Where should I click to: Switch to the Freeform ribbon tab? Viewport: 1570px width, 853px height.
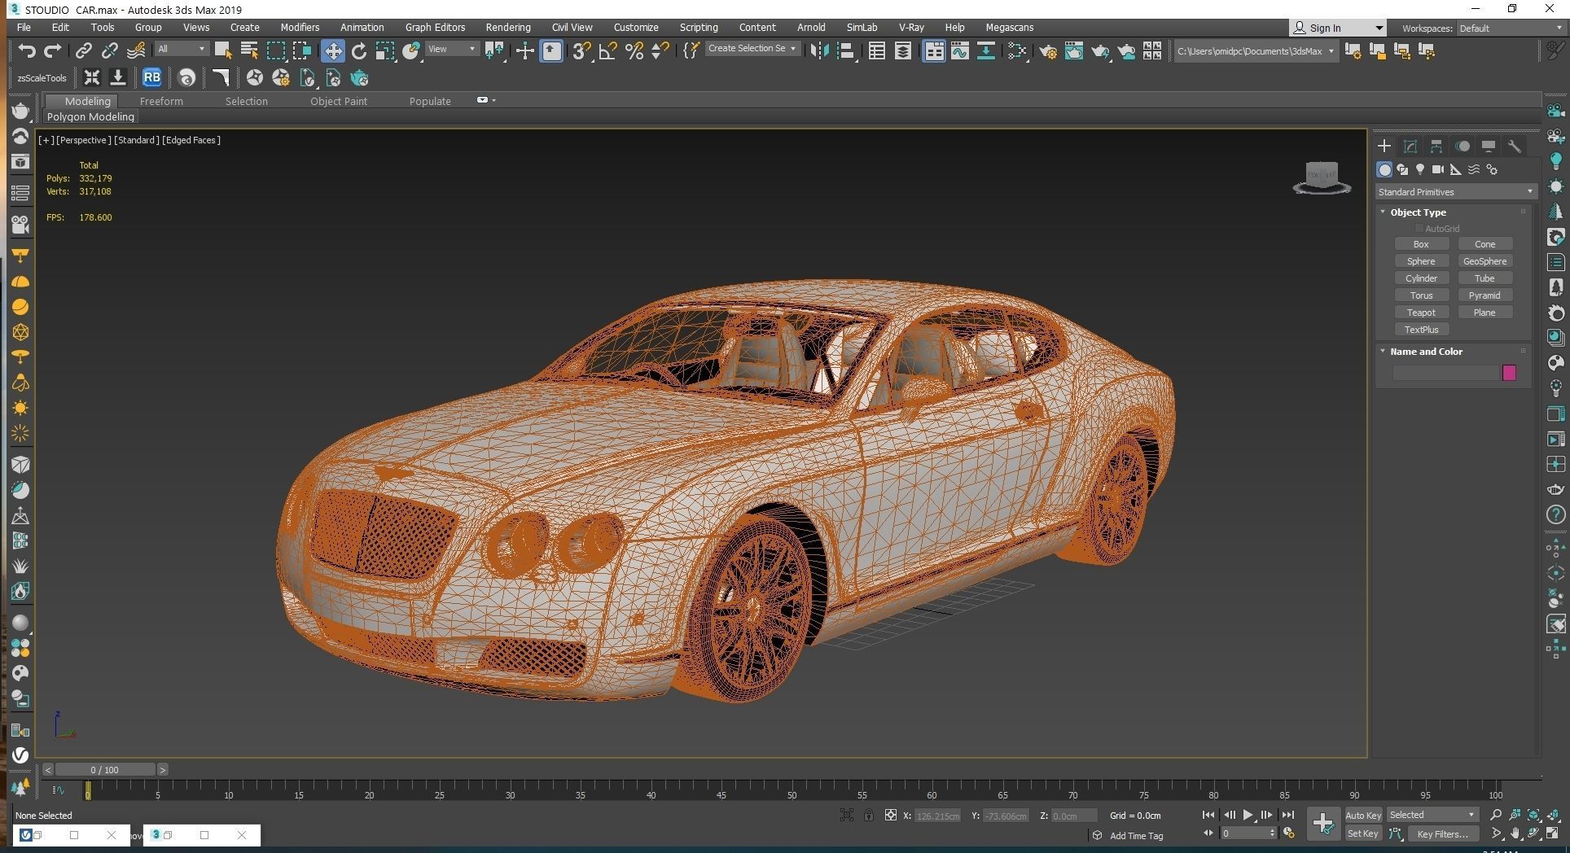[161, 101]
